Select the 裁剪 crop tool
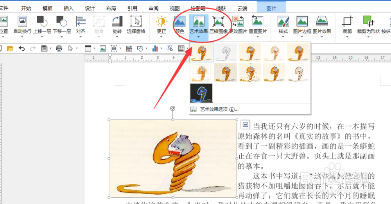The image size is (391, 204). point(347,21)
